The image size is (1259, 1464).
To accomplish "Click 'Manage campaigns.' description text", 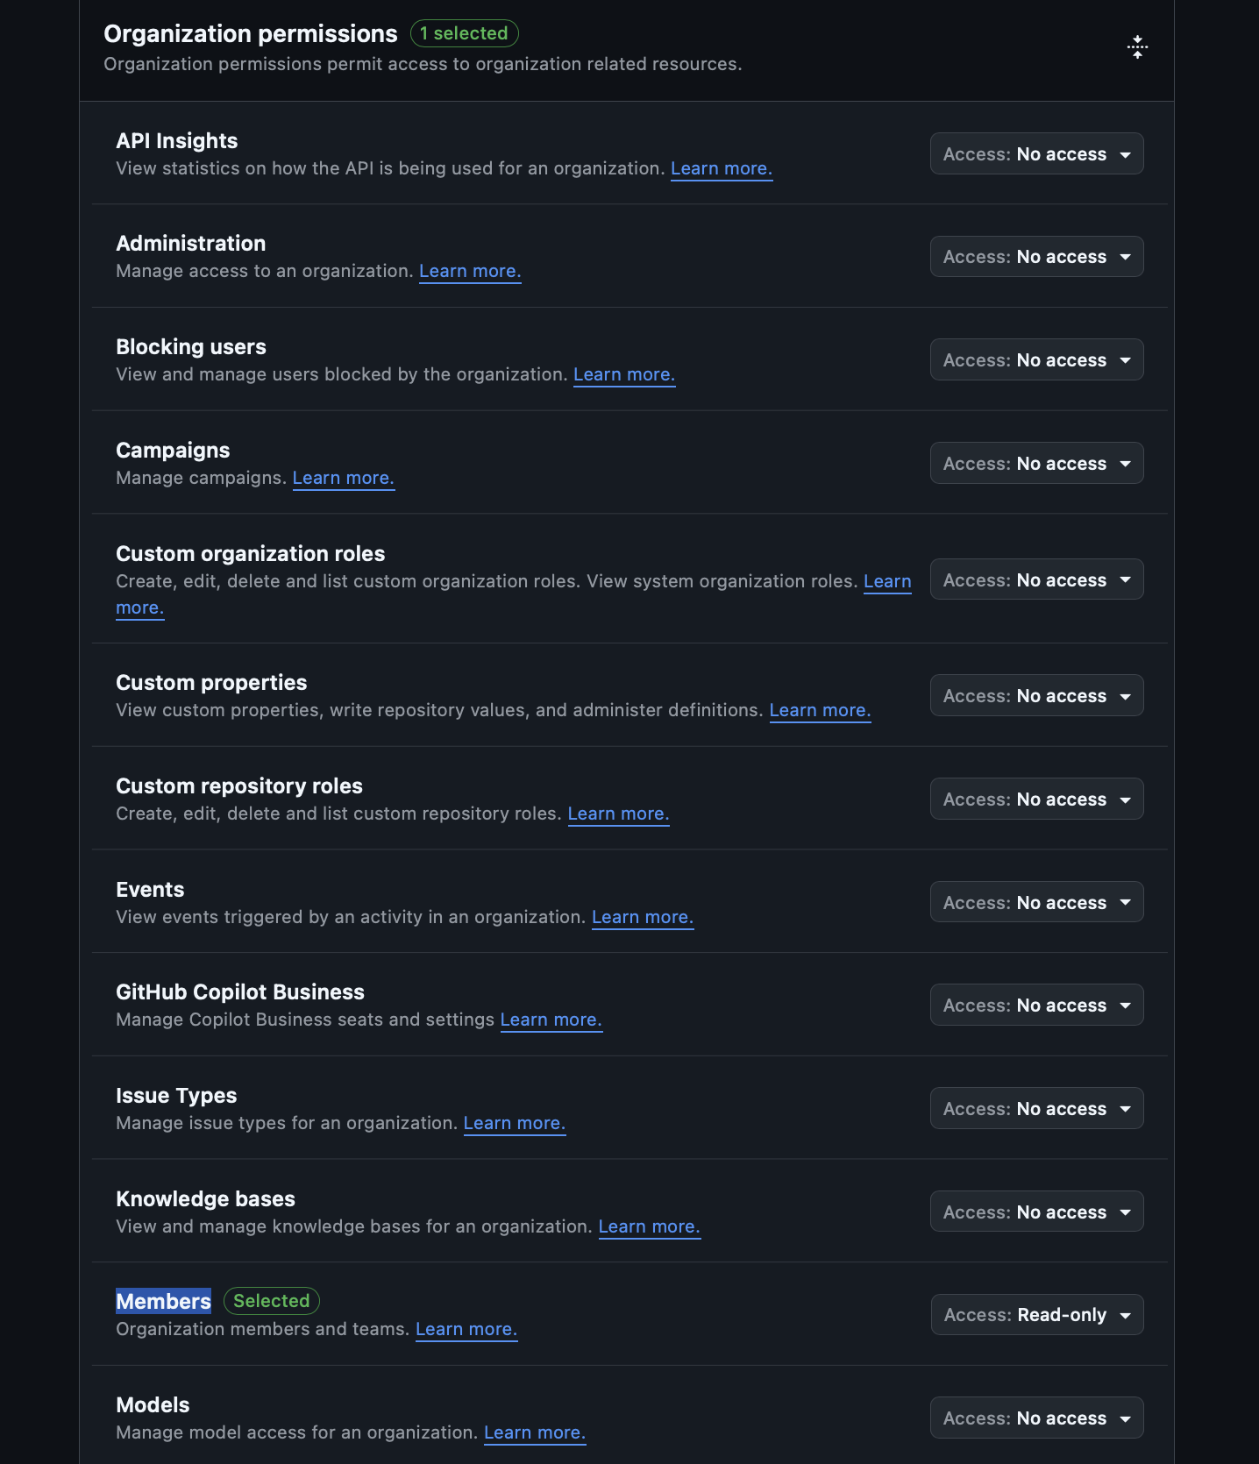I will [x=202, y=478].
